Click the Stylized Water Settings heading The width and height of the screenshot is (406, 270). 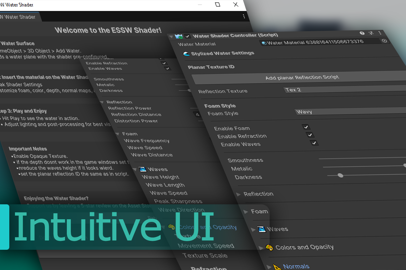222,53
